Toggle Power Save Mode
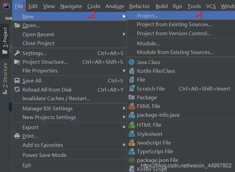Image resolution: width=235 pixels, height=172 pixels. [69, 155]
